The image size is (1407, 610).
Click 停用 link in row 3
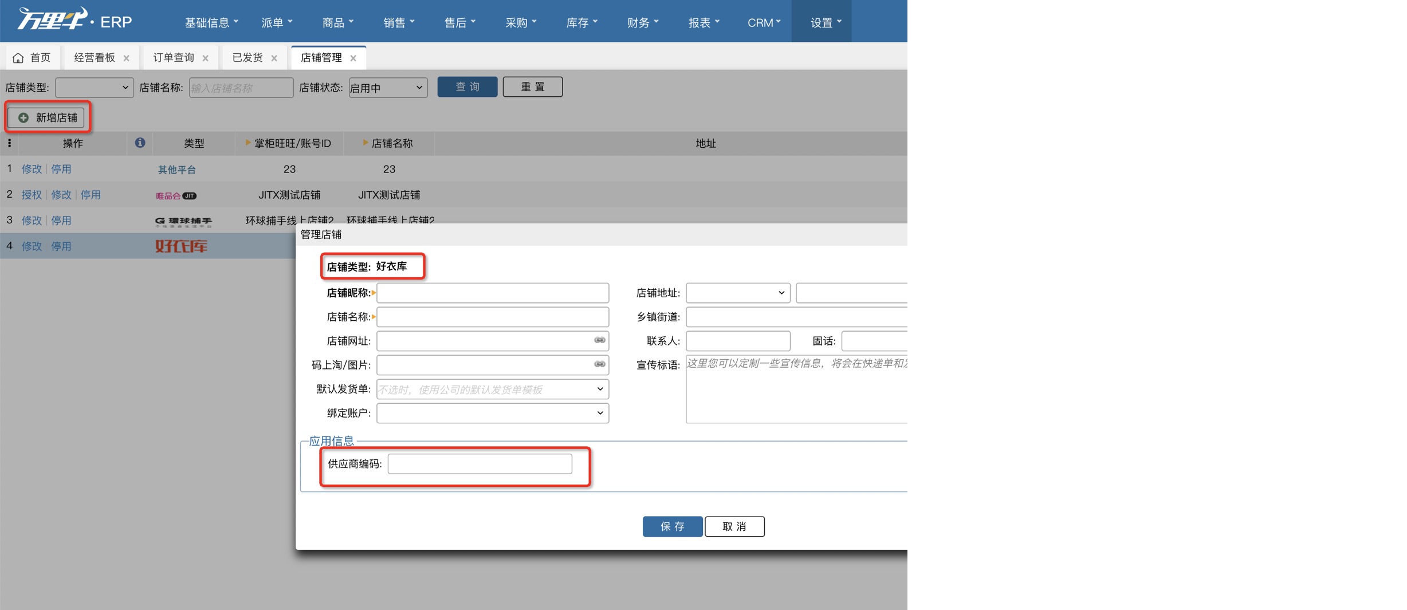[x=61, y=221]
